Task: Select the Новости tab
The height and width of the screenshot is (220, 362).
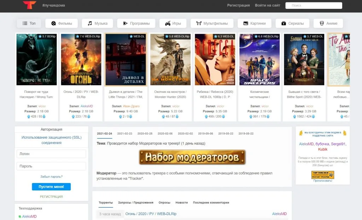Action: pos(181,202)
